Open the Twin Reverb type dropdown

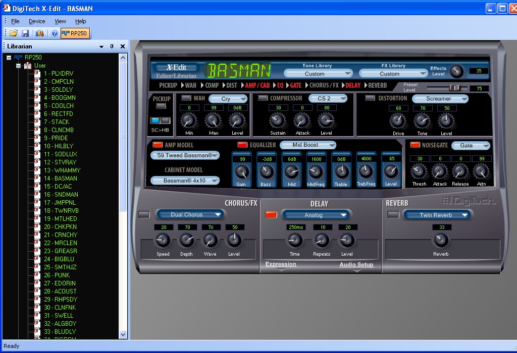click(438, 215)
